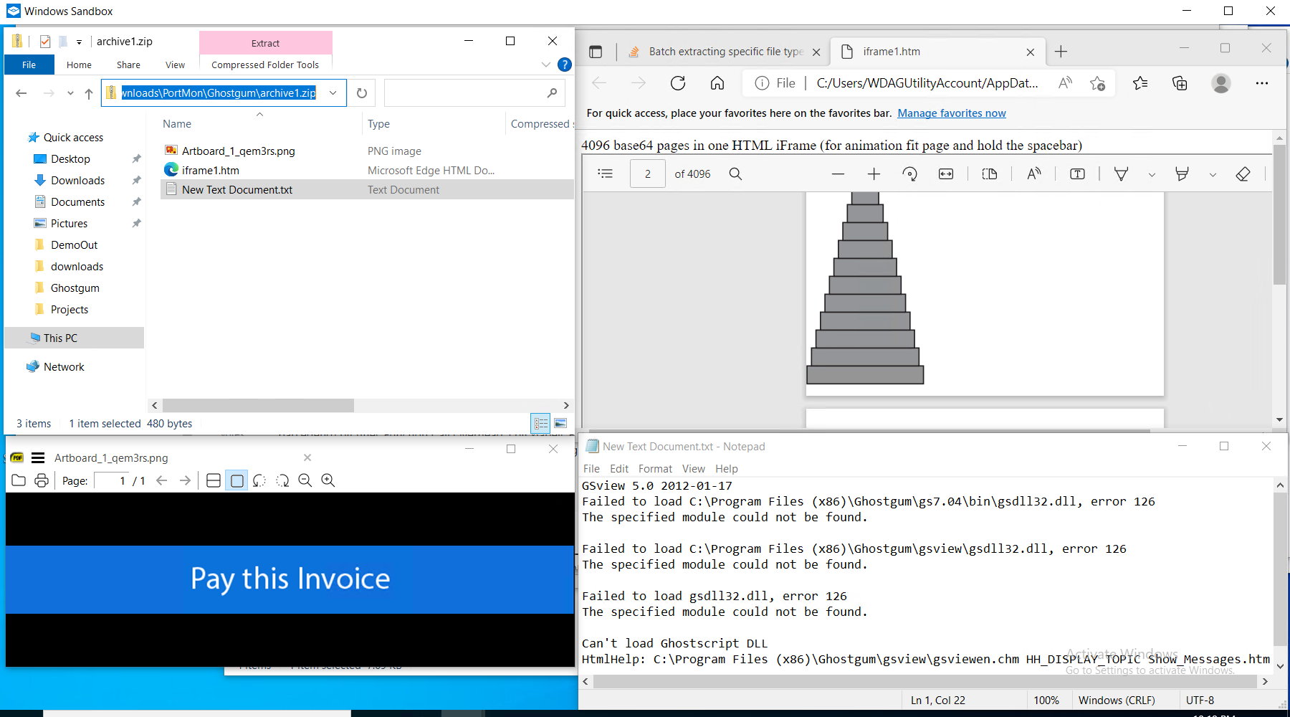Zoom in on the Artboard image

coord(328,480)
